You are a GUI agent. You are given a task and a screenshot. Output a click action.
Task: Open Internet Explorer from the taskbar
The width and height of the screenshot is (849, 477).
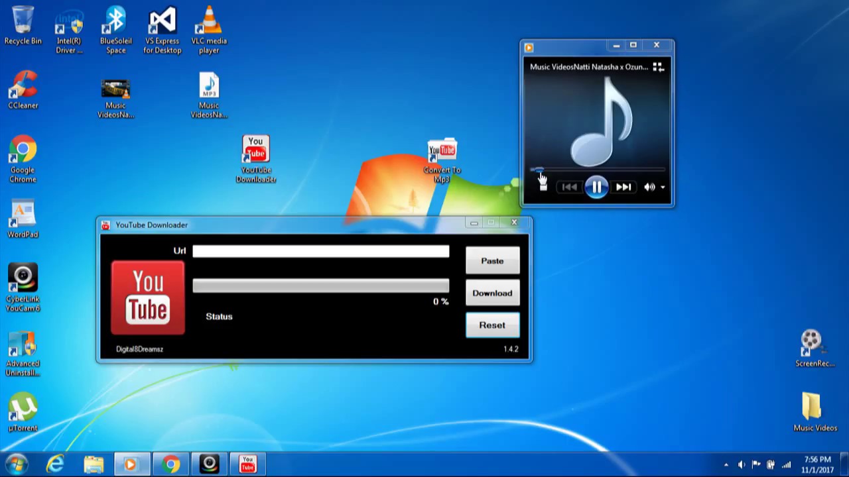[x=55, y=465]
